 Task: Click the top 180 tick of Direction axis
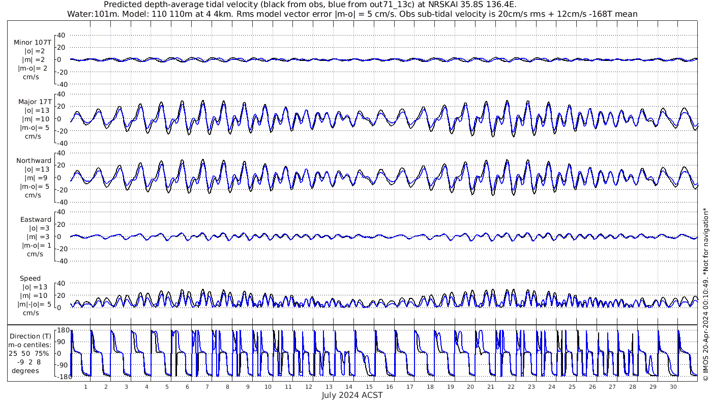point(62,330)
